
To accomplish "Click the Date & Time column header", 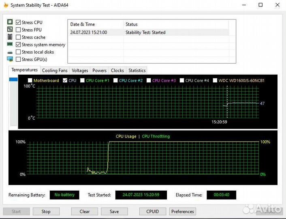I will tap(96, 24).
